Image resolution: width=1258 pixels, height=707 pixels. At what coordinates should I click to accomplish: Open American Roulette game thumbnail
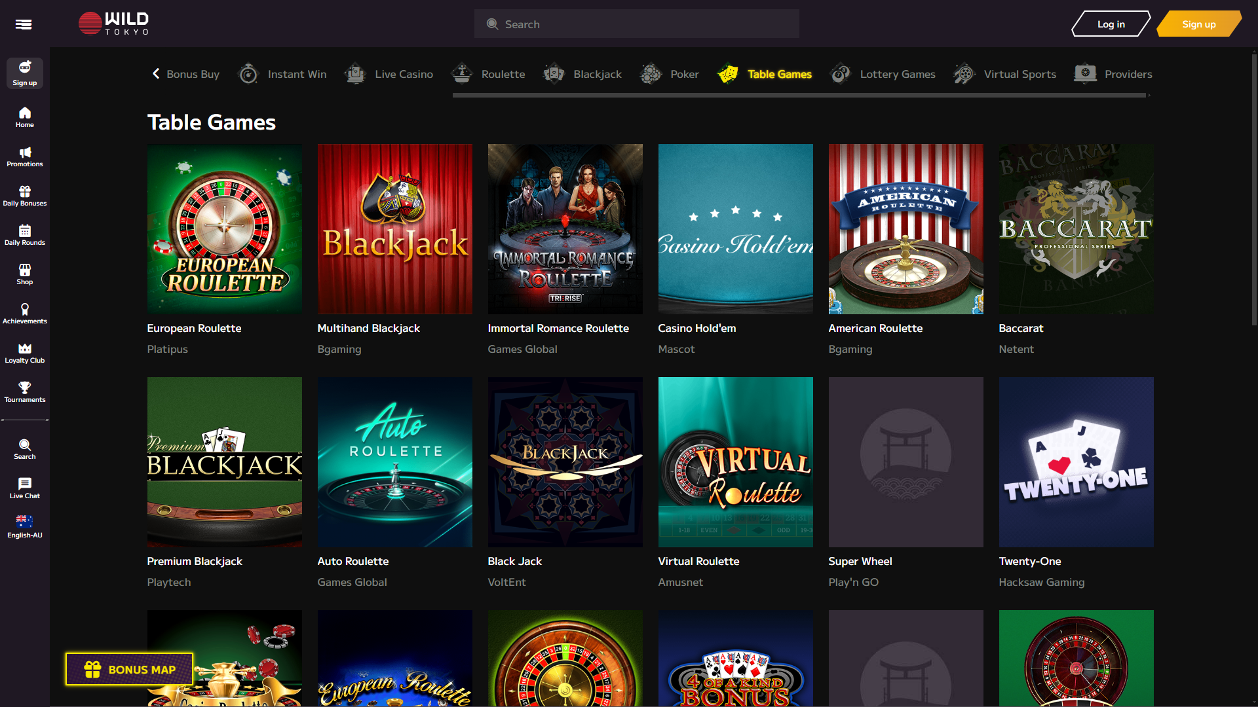(906, 229)
